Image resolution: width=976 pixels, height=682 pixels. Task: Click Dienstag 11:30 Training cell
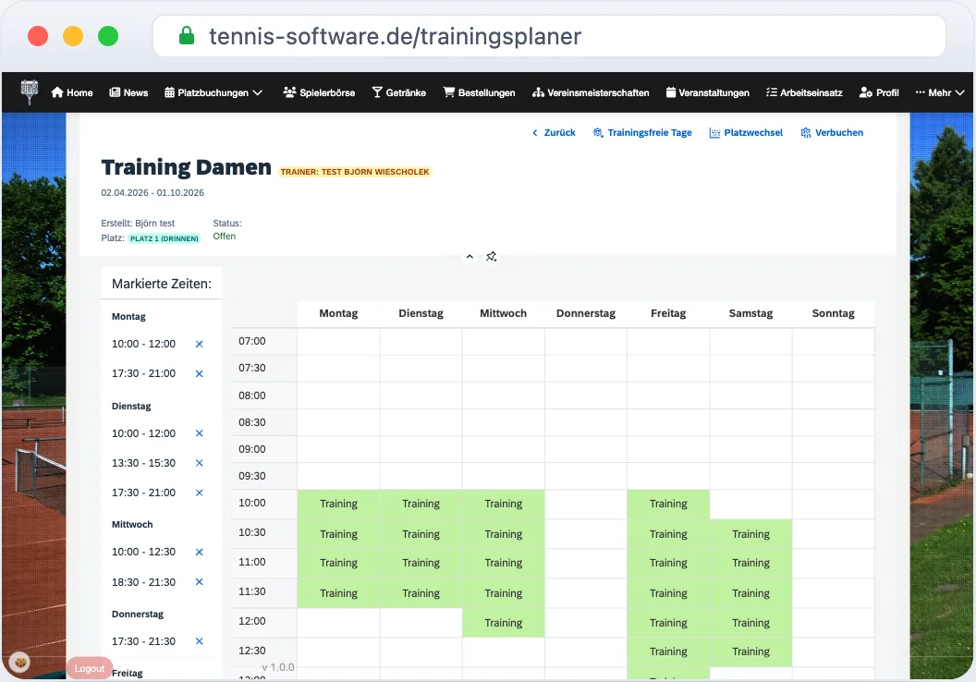(421, 593)
